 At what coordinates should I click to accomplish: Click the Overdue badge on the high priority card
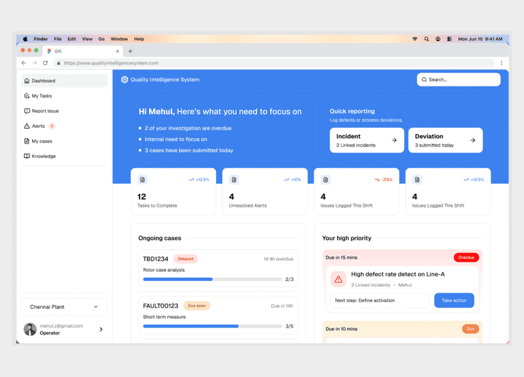click(x=466, y=257)
